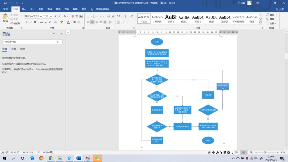
Task: Click the Format Painter (格式刷) icon
Action: click(15, 23)
